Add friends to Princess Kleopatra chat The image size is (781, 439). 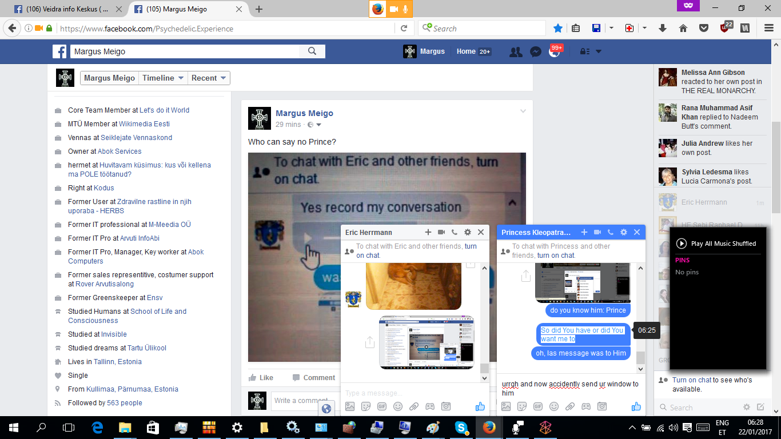click(584, 232)
